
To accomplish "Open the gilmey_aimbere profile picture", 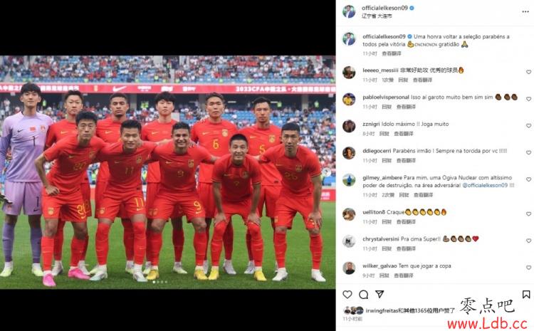I will click(349, 180).
